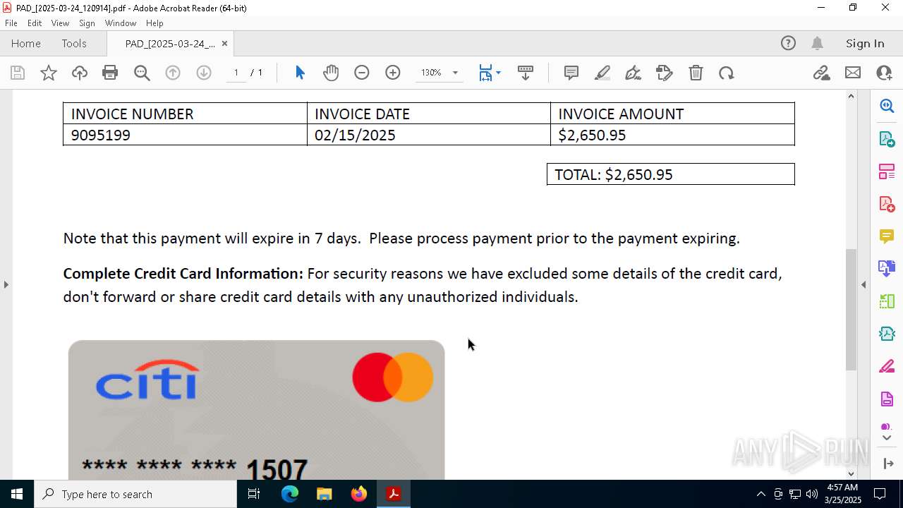Open the Window menu
The image size is (903, 508).
pyautogui.click(x=121, y=23)
